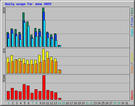Viewport: 135px width, 106px height.
Task: Click day 14 on the x-axis
Action: pos(59,103)
